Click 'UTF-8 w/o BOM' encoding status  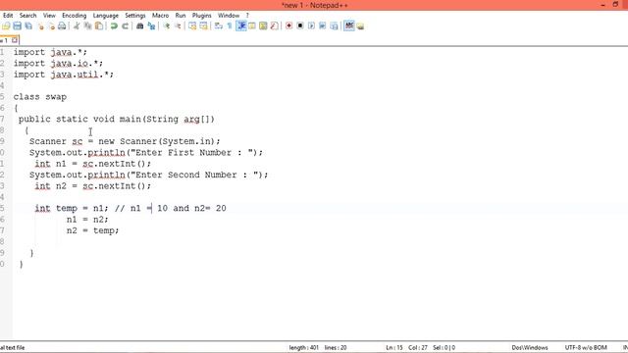(586, 347)
